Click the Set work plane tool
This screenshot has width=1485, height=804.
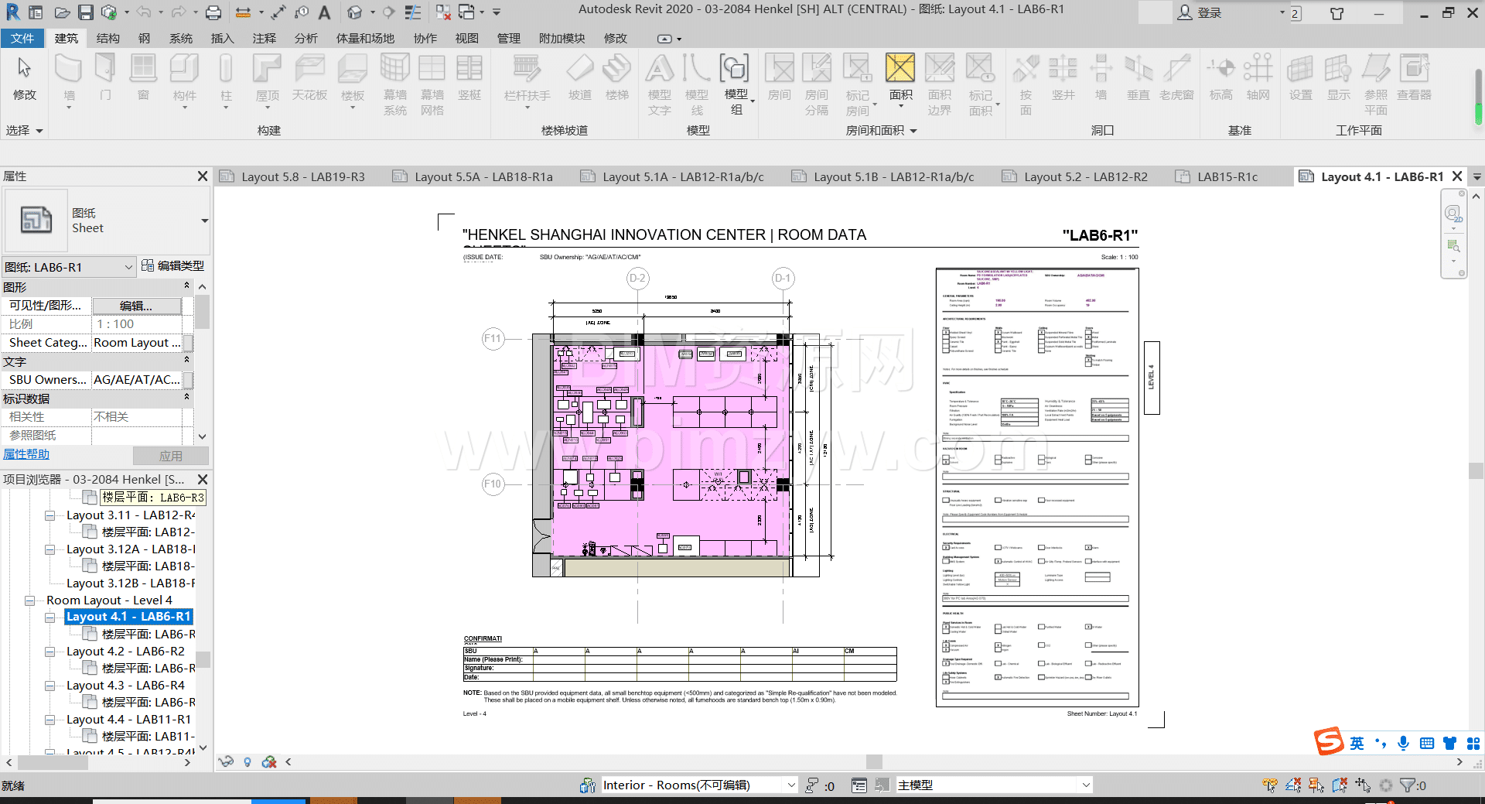(1301, 79)
